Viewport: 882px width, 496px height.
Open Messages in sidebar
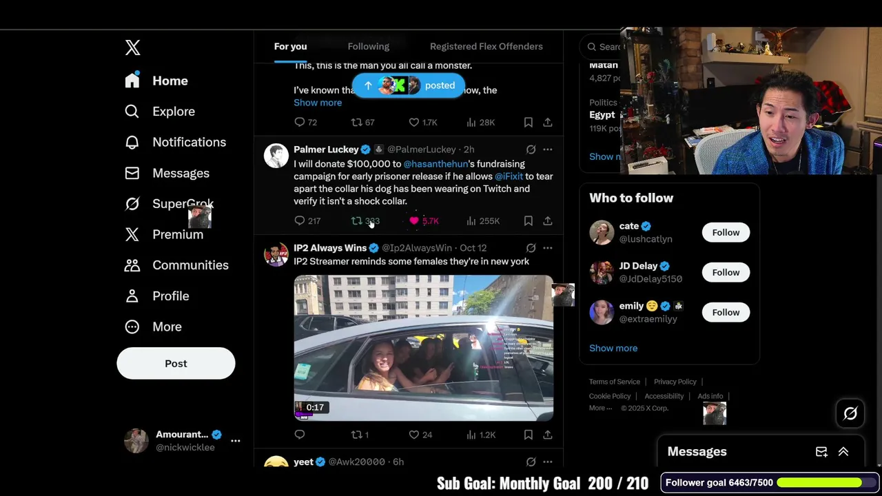167,173
